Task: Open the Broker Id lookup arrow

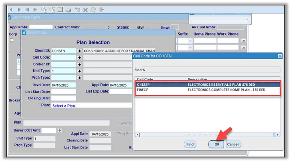Action: [80, 64]
